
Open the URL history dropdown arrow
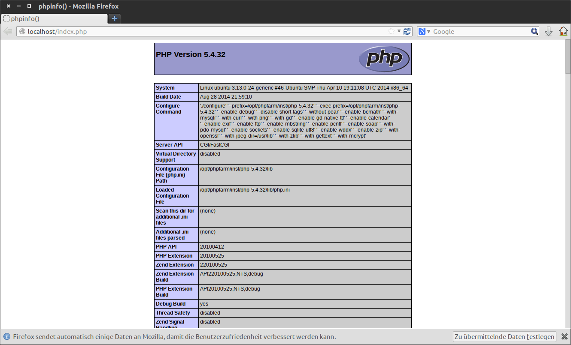pyautogui.click(x=399, y=31)
